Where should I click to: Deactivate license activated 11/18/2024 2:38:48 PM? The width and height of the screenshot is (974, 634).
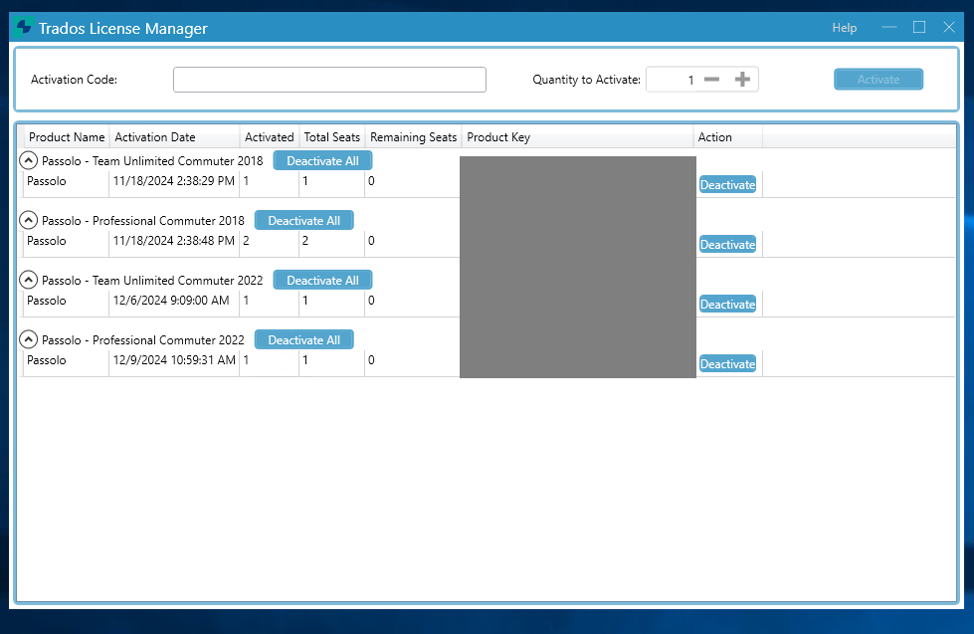727,244
